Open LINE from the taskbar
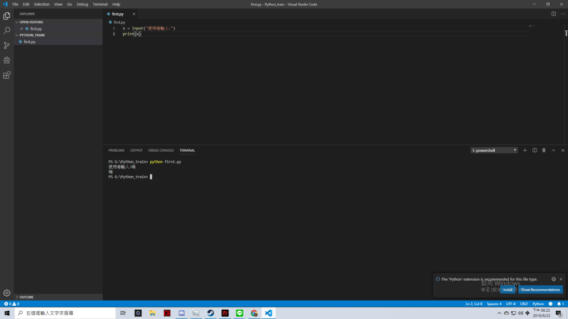568x319 pixels. (x=240, y=313)
